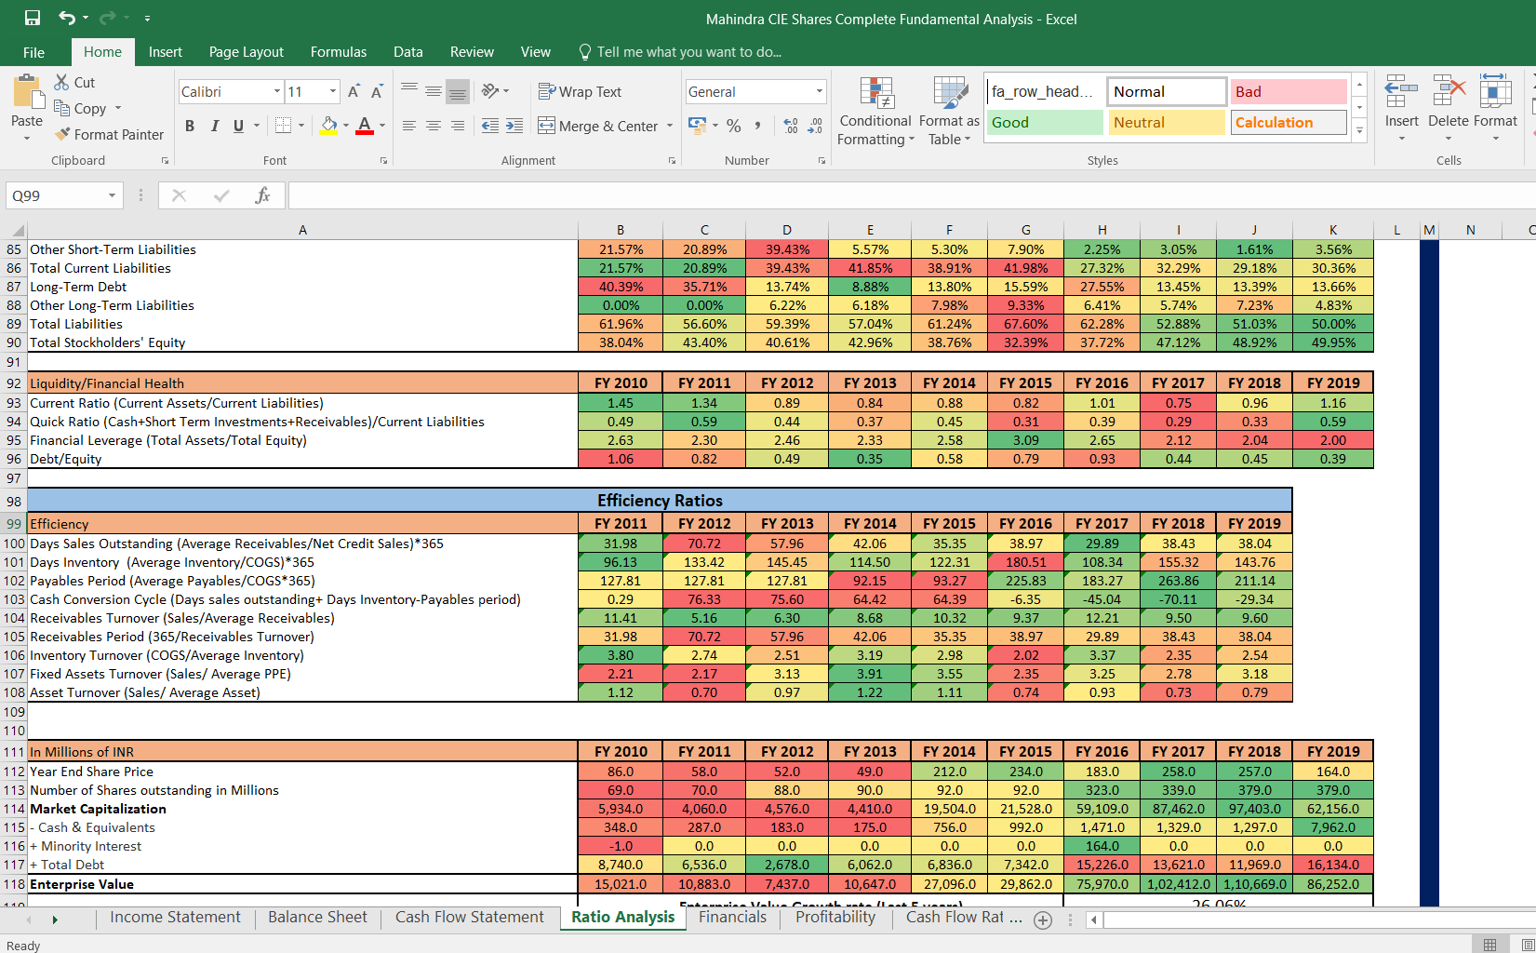Toggle center horizontal alignment
The image size is (1536, 953).
[434, 126]
